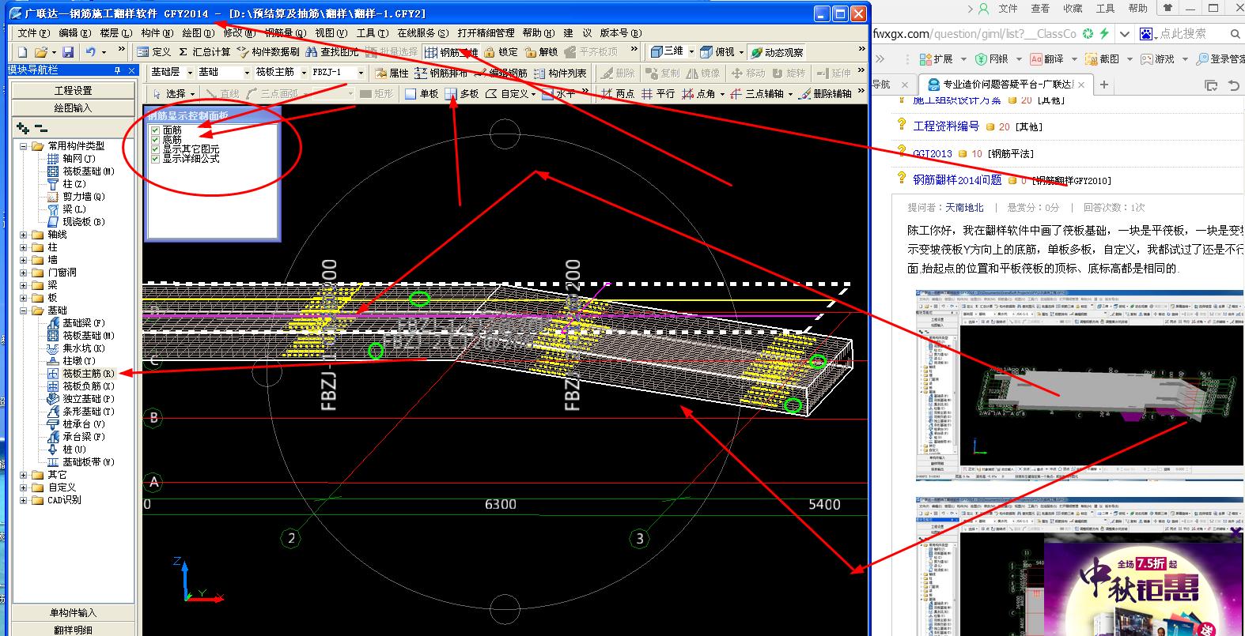Open 三维 view mode dropdown arrow
This screenshot has height=636, width=1245.
pyautogui.click(x=691, y=52)
